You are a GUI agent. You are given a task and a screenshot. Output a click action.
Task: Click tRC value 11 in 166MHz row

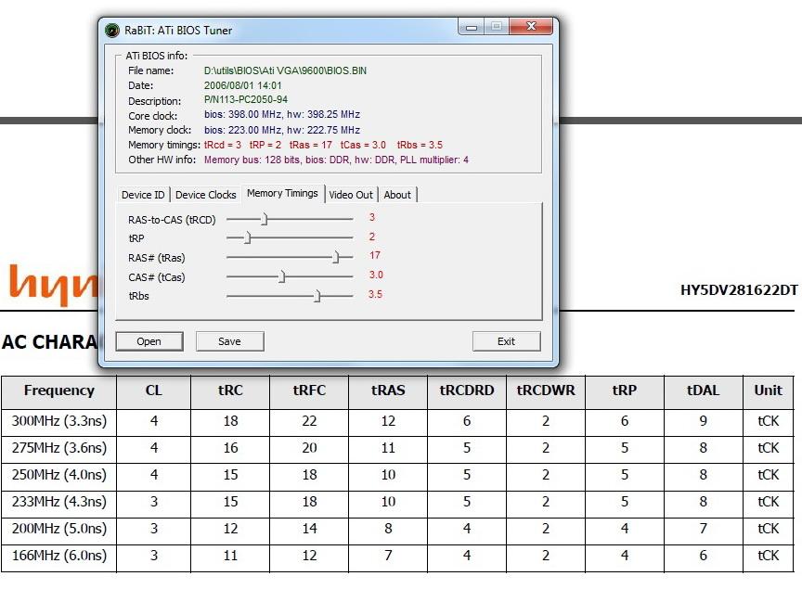coord(231,556)
